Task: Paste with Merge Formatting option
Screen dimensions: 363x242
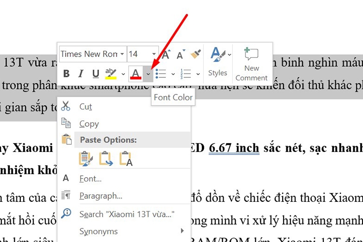Action: tap(106, 159)
